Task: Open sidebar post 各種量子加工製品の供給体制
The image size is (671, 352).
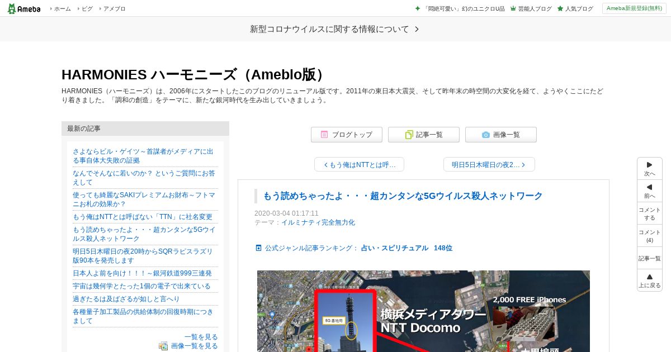Action: coord(143,316)
